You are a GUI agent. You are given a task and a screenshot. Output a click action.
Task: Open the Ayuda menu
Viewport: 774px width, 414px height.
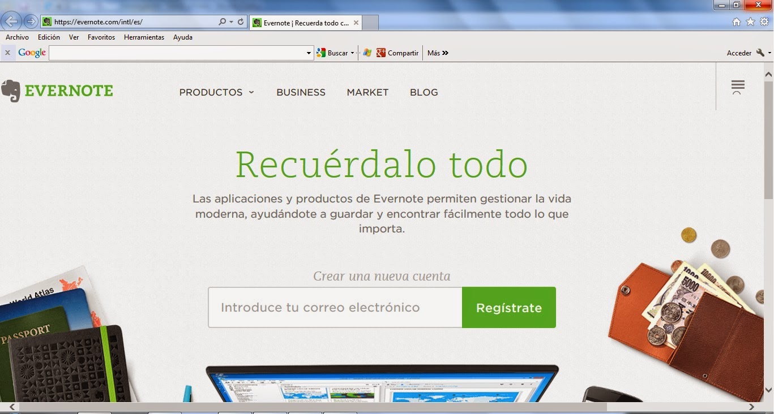point(183,37)
